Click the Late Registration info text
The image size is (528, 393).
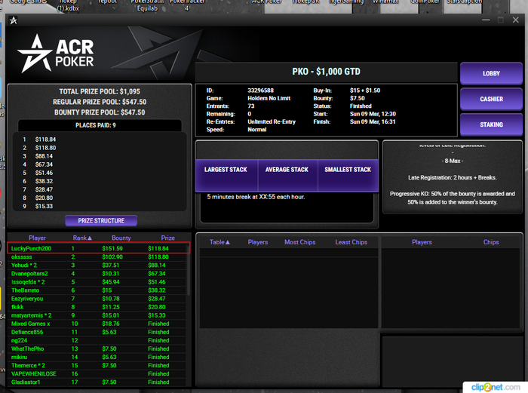[x=453, y=177]
